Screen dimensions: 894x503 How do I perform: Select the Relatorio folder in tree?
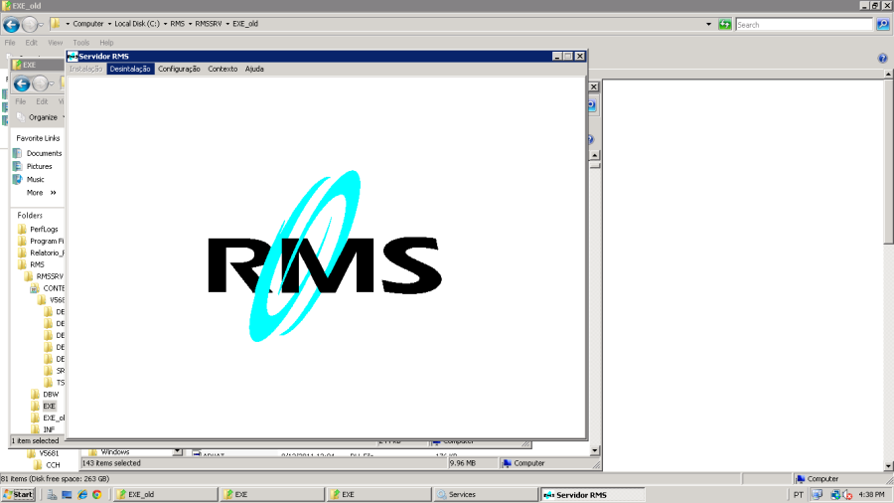(46, 253)
